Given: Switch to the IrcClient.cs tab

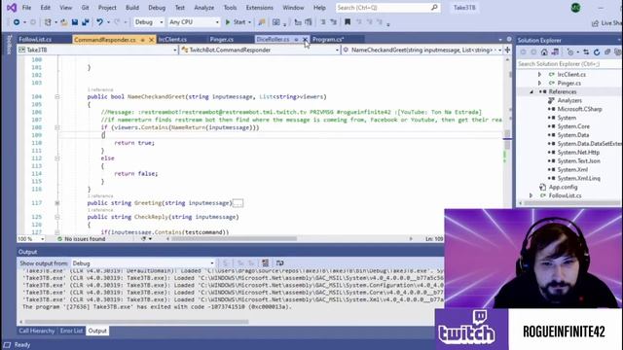Looking at the screenshot, I should tap(172, 39).
